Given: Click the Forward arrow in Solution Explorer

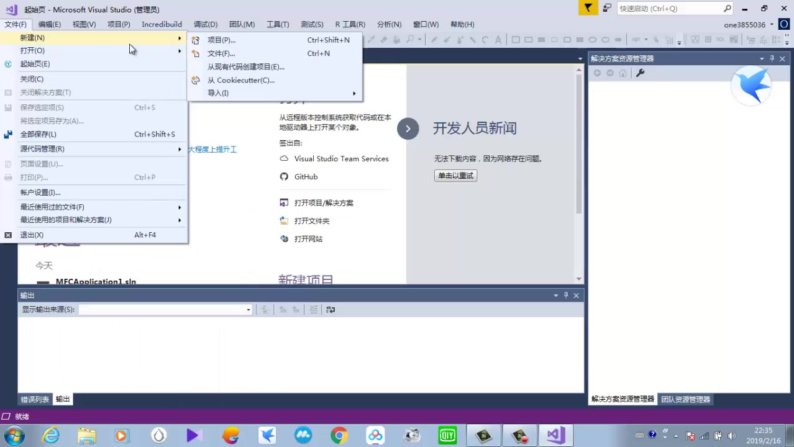Looking at the screenshot, I should [x=610, y=73].
